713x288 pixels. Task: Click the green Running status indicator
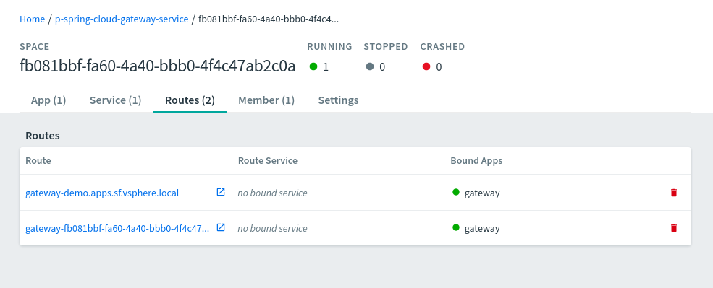[x=313, y=66]
